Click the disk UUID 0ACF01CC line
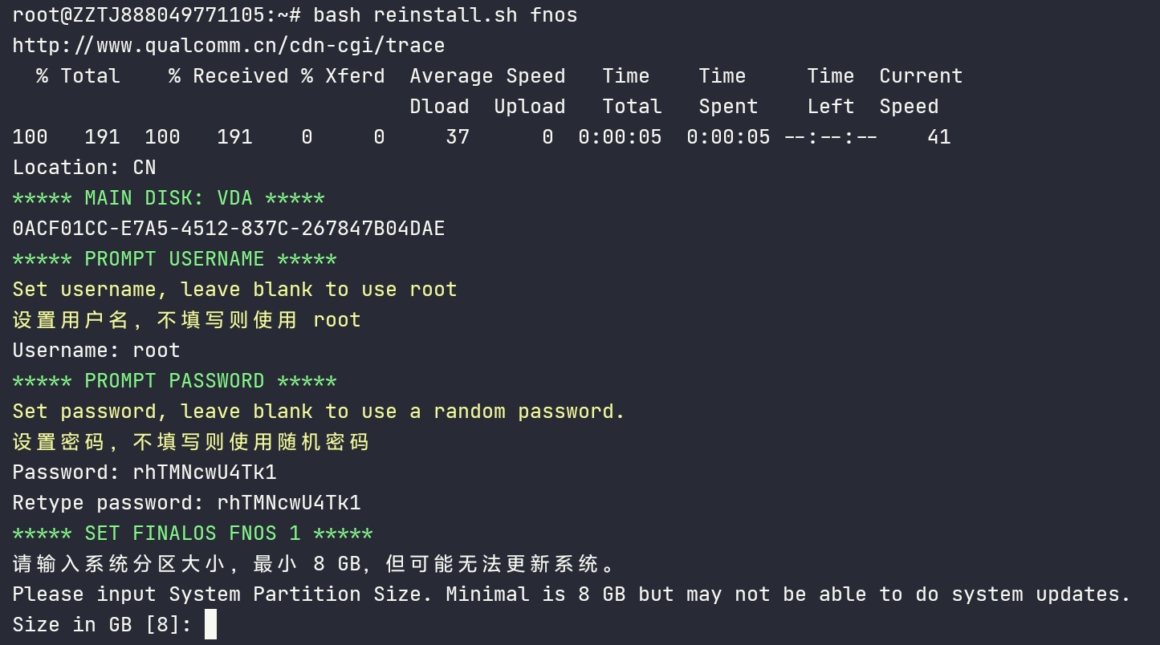The image size is (1160, 645). [229, 229]
